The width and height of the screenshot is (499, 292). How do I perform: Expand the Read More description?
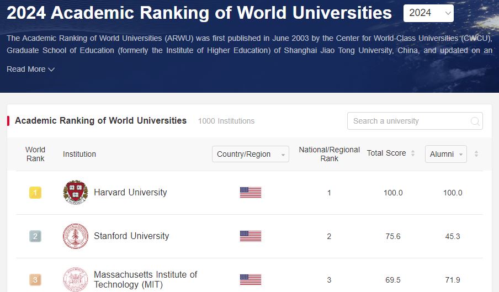(x=30, y=69)
